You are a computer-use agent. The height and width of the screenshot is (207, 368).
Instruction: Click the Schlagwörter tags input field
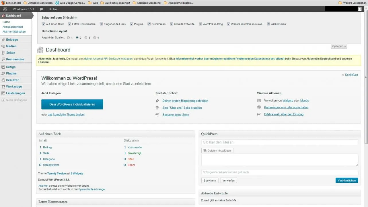pos(280,172)
